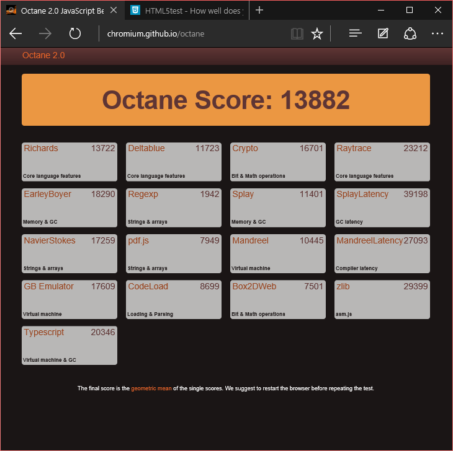Open the More actions ellipsis menu
453x451 pixels.
437,33
